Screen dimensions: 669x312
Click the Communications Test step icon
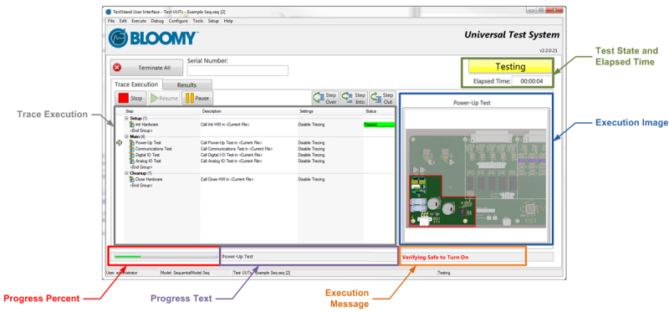[132, 149]
